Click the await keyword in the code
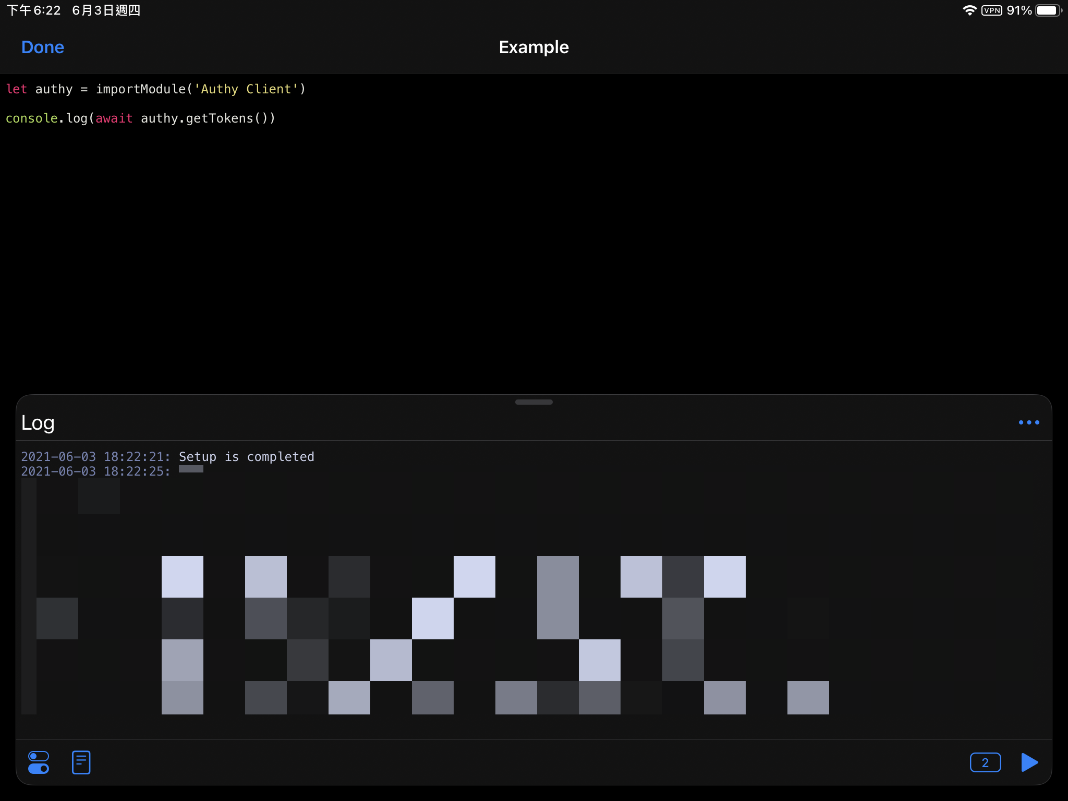The height and width of the screenshot is (801, 1068). [114, 118]
